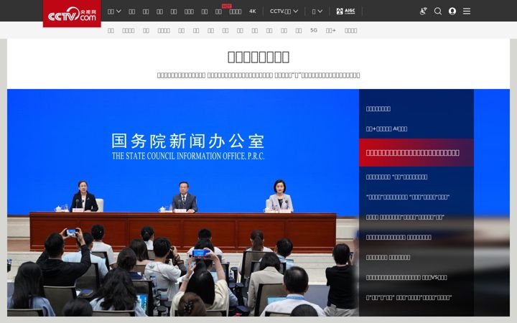This screenshot has width=517, height=323.
Task: Open the AIGC channel icon link
Action: tap(345, 11)
